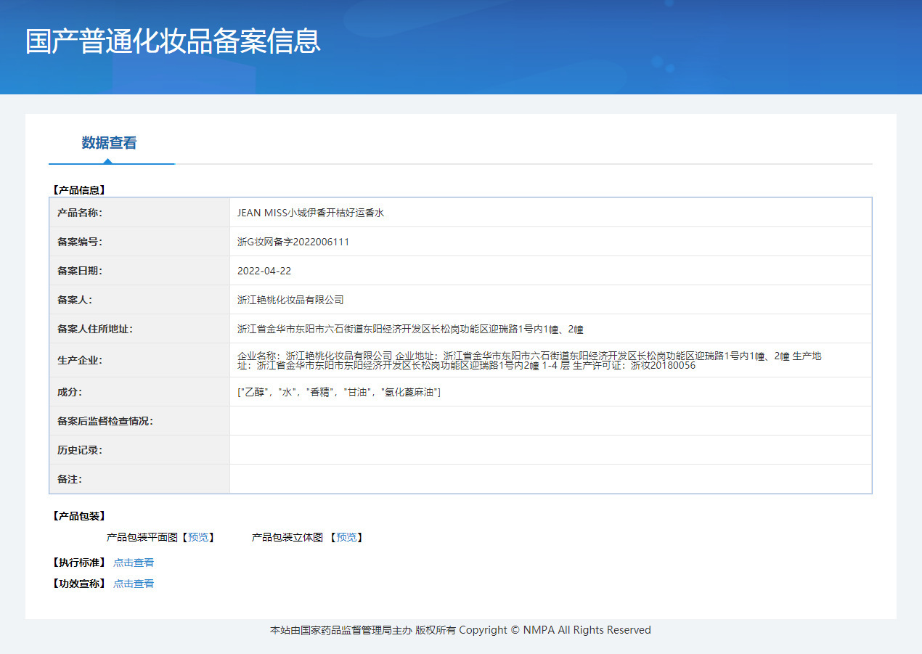This screenshot has width=922, height=654.
Task: Click the ingredient list starting with 乙醇
Action: pos(339,392)
